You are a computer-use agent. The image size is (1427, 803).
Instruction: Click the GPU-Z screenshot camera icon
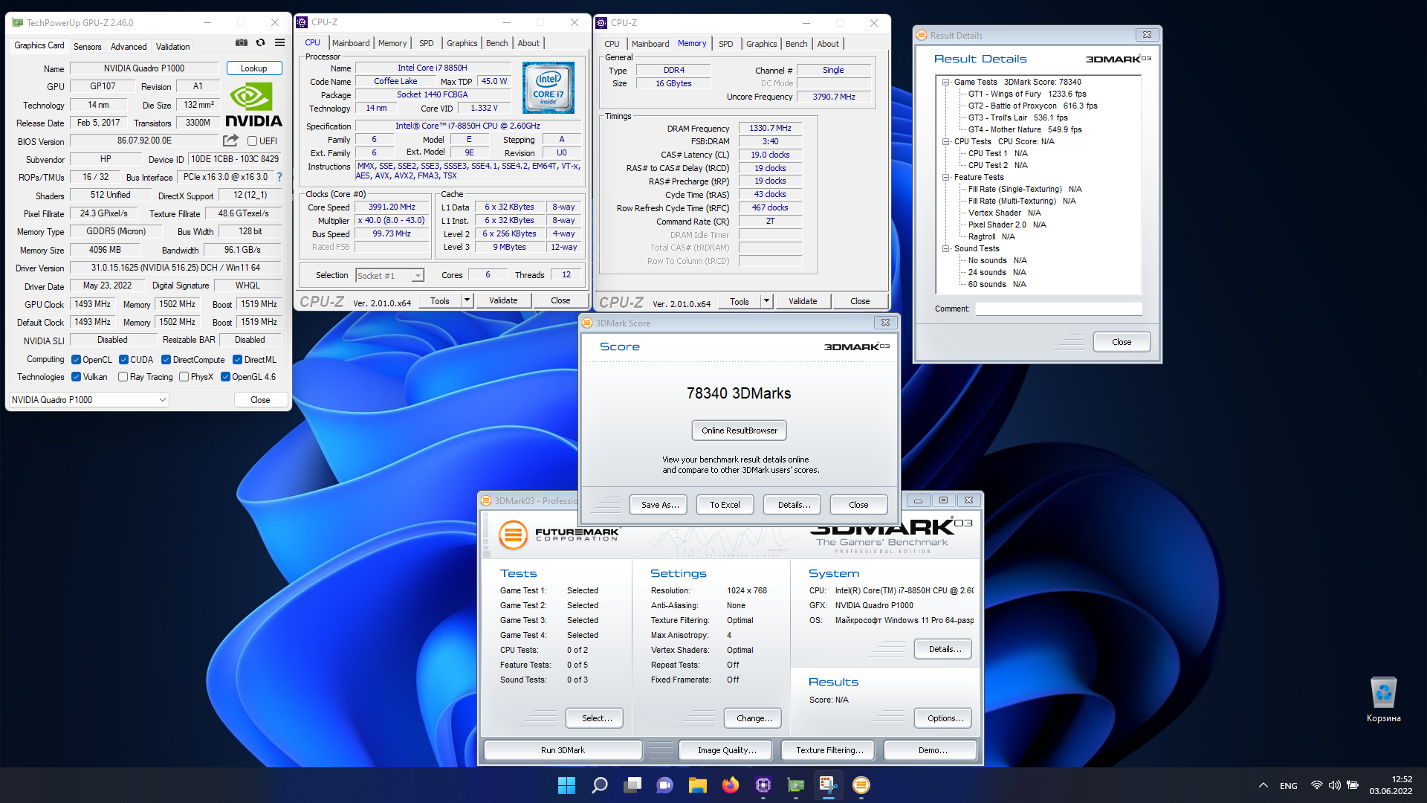point(242,43)
